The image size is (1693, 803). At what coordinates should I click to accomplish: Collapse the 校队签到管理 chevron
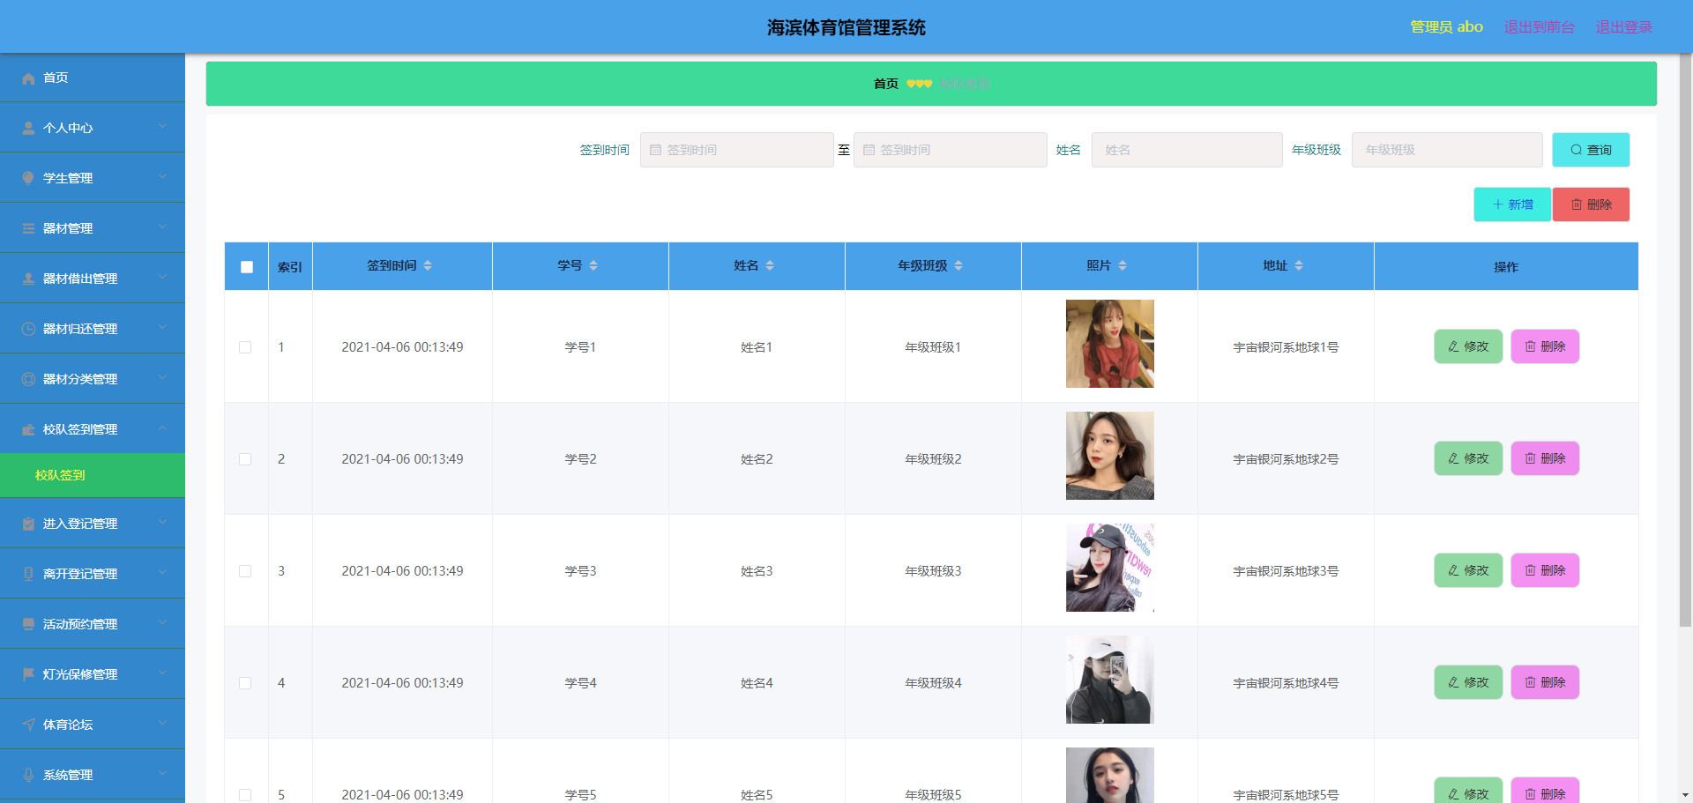pos(163,428)
